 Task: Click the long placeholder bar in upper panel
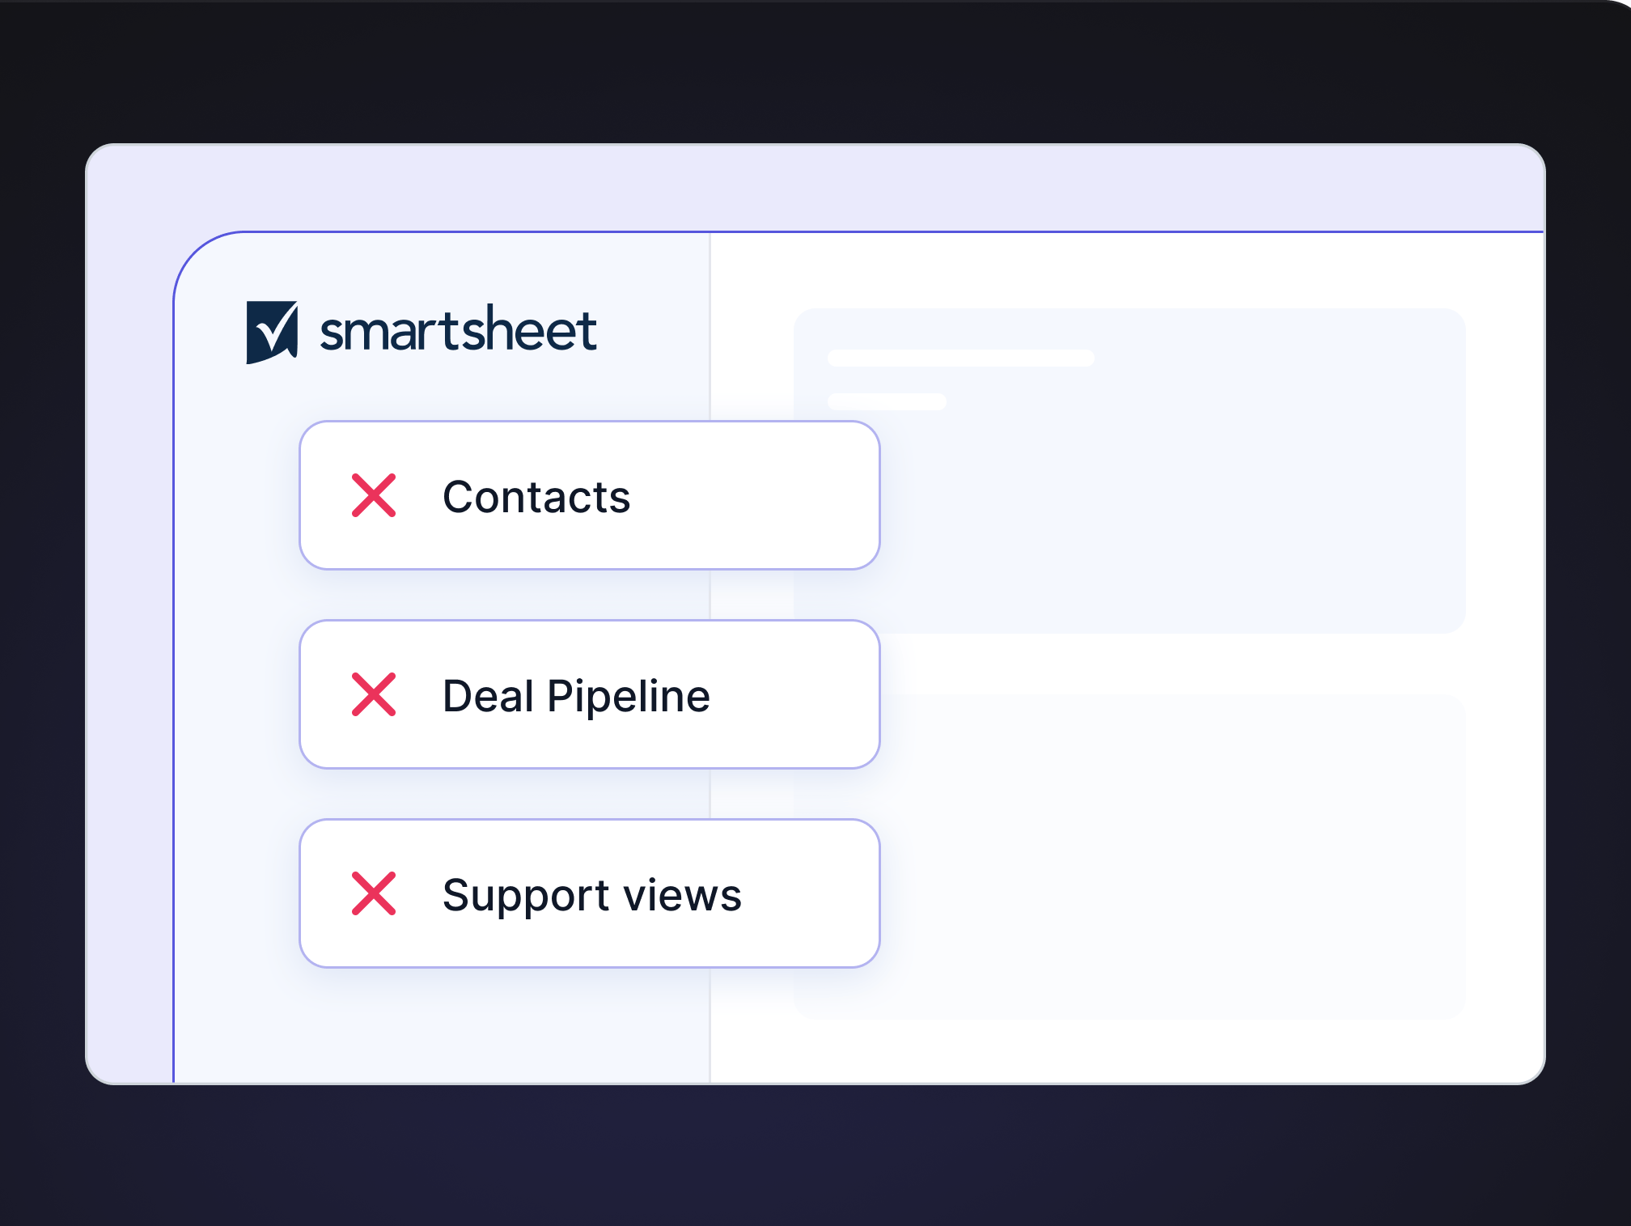click(960, 358)
